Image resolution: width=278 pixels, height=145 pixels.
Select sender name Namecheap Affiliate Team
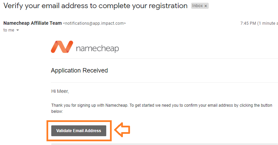pyautogui.click(x=33, y=23)
